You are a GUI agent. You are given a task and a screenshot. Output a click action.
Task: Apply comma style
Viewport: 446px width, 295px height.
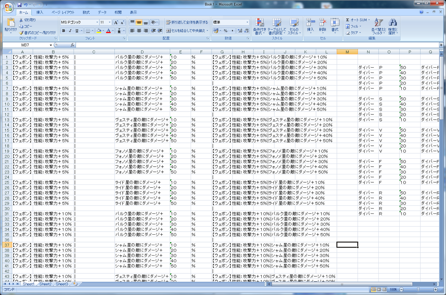tap(232, 31)
